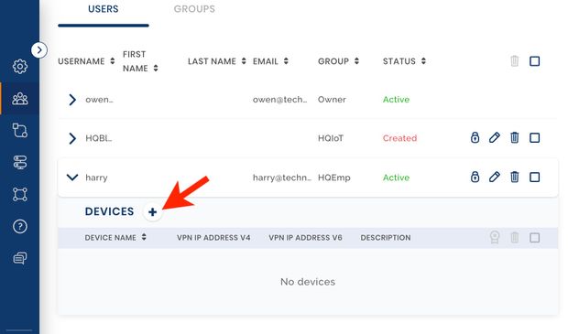This screenshot has height=334, width=568.
Task: Edit the HQBL user with pencil icon
Action: coord(495,137)
